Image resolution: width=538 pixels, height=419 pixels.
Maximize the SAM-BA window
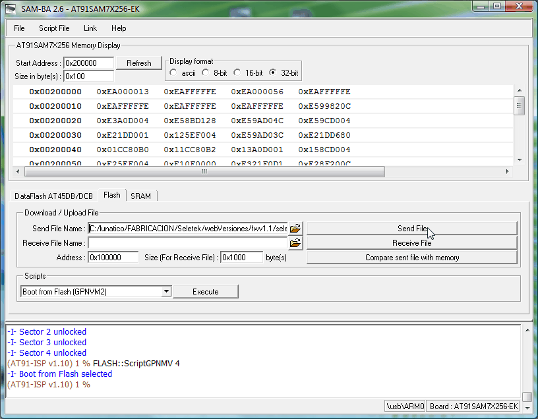point(497,7)
